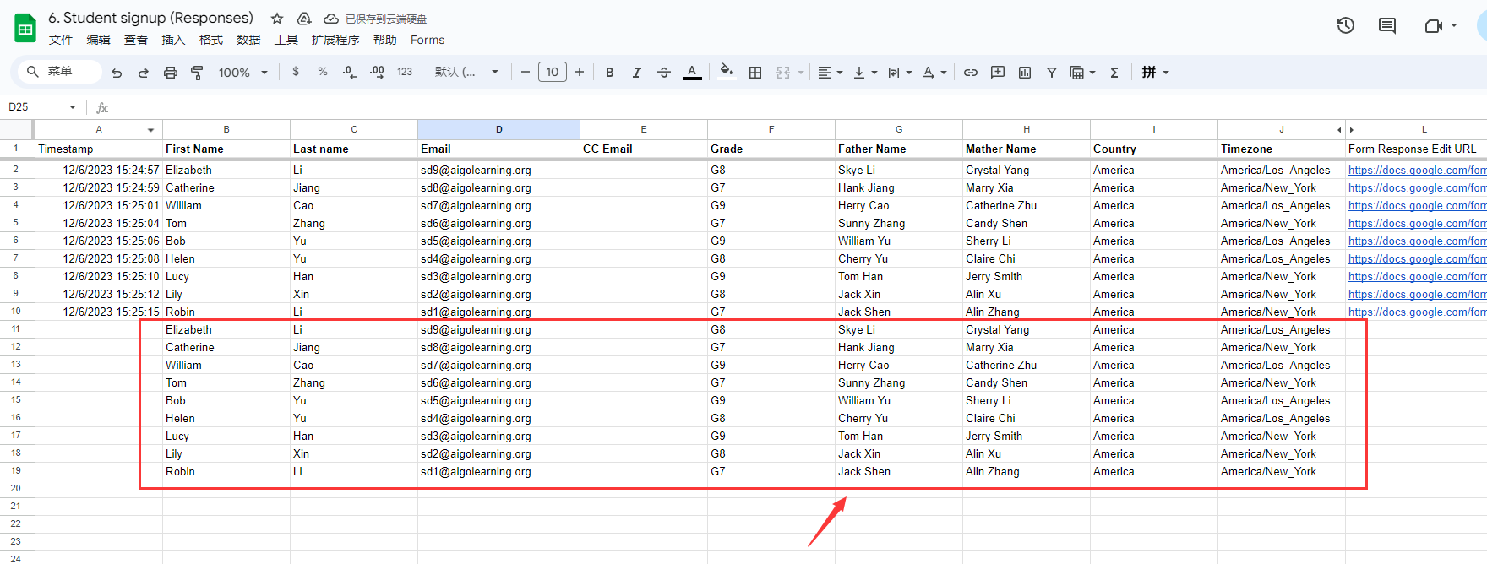
Task: Create a filter with the funnel icon
Action: click(1051, 73)
